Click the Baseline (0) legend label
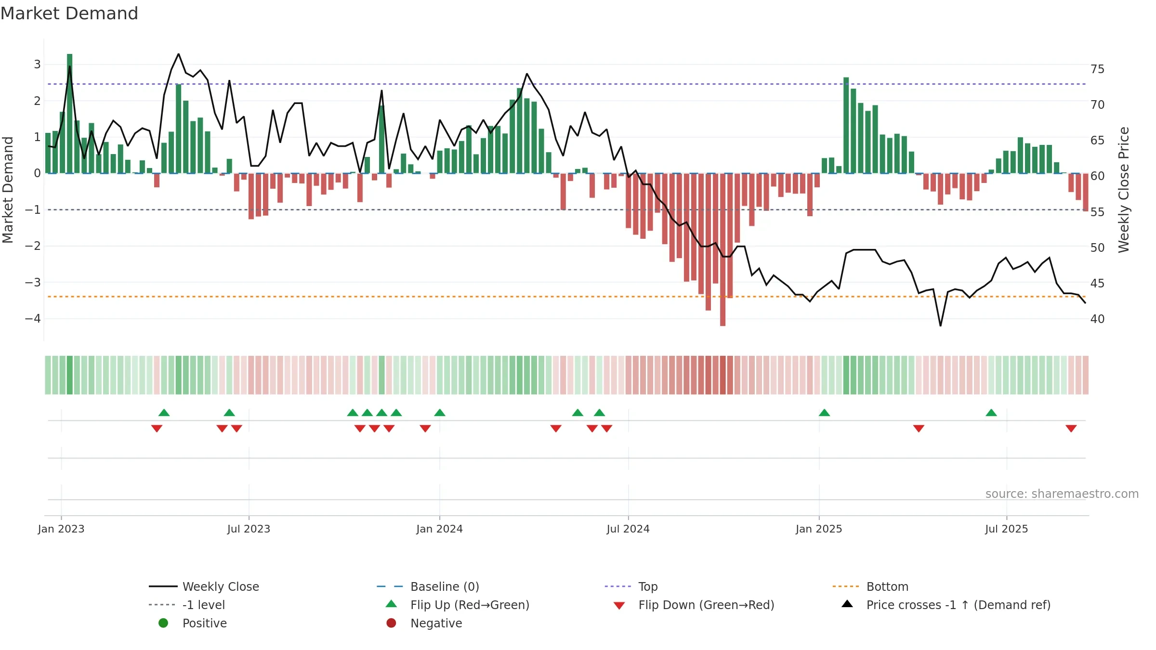1156x650 pixels. pos(445,587)
